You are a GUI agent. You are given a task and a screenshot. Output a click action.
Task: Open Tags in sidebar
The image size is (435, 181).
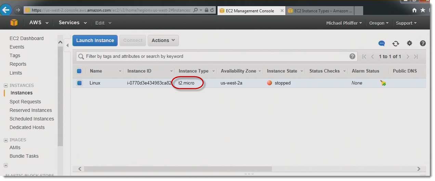pyautogui.click(x=15, y=55)
